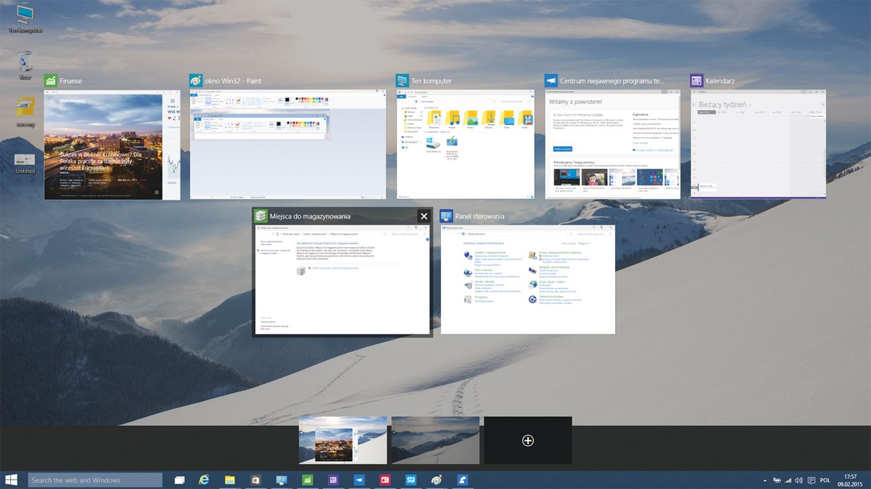Open the Maps app taskbar icon

coord(410,480)
